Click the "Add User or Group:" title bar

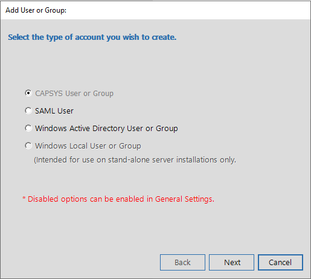point(155,10)
